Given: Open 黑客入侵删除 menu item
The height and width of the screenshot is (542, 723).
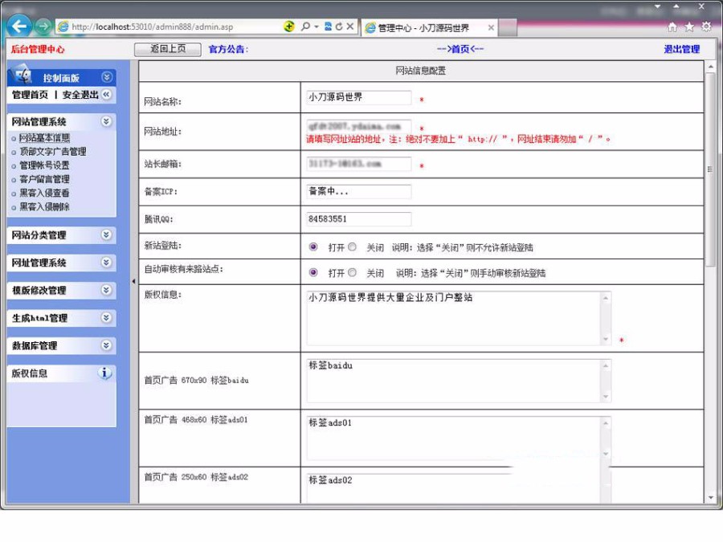Looking at the screenshot, I should [44, 206].
